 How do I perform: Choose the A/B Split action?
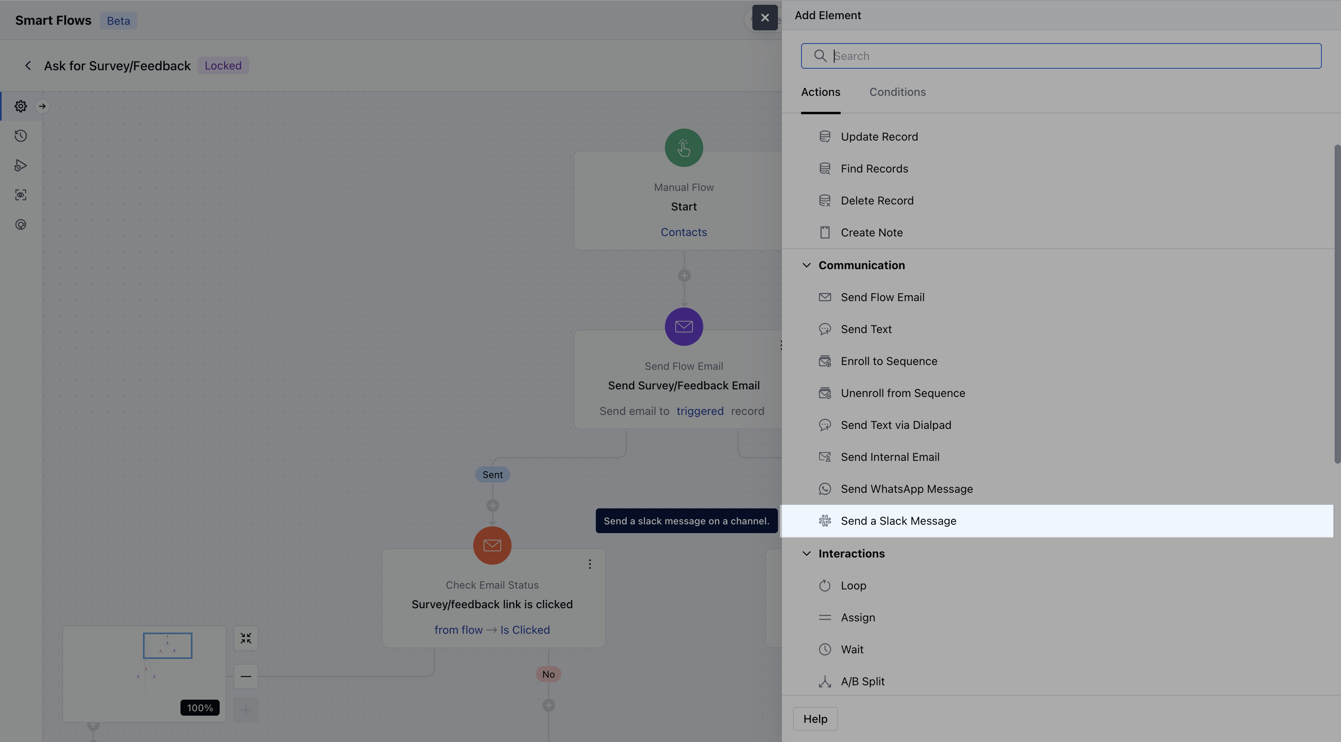(x=862, y=682)
